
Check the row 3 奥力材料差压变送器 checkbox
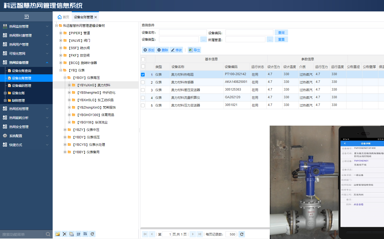point(143,90)
